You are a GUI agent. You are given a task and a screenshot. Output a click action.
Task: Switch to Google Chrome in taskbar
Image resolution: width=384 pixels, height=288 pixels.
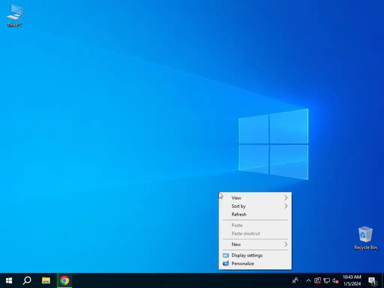(64, 280)
